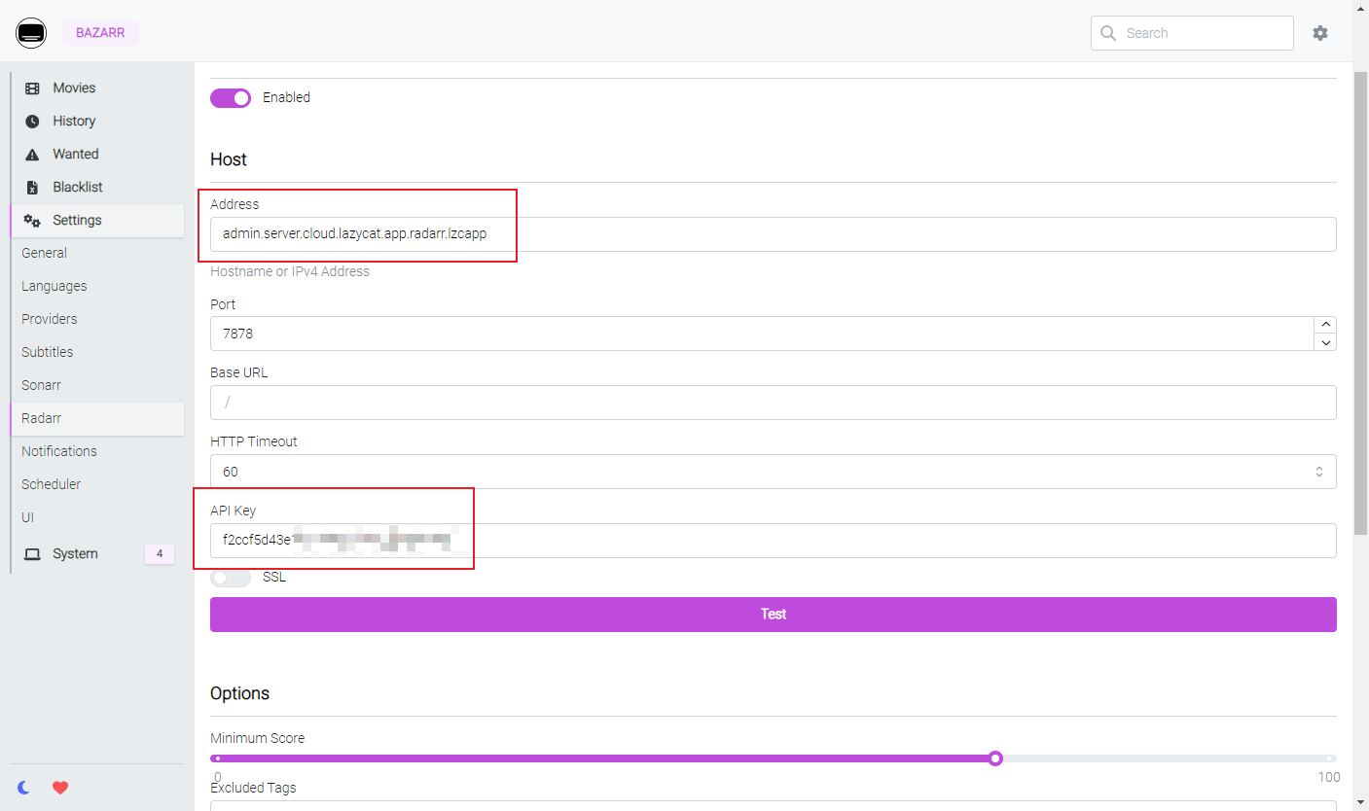Click the file icon beside Blacklist
The height and width of the screenshot is (811, 1369).
tap(32, 188)
